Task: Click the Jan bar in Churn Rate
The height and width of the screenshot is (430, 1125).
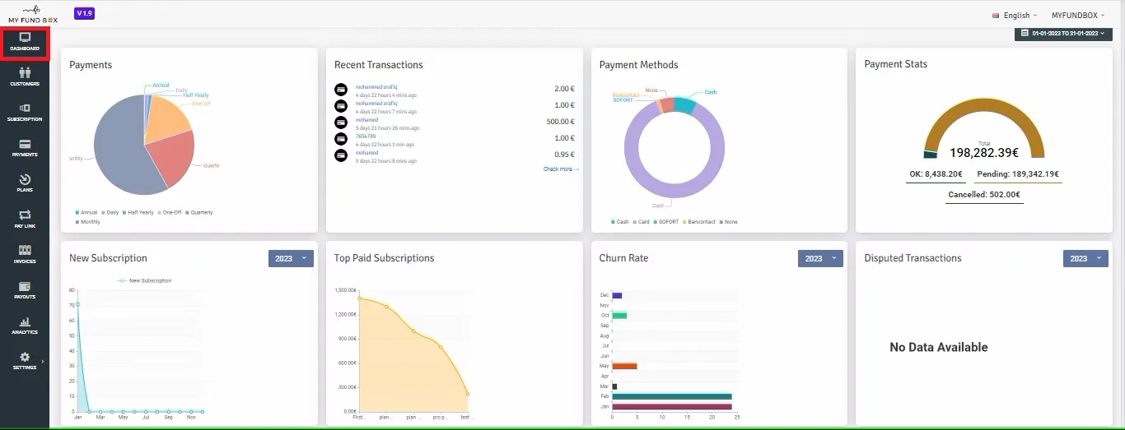Action: point(671,406)
